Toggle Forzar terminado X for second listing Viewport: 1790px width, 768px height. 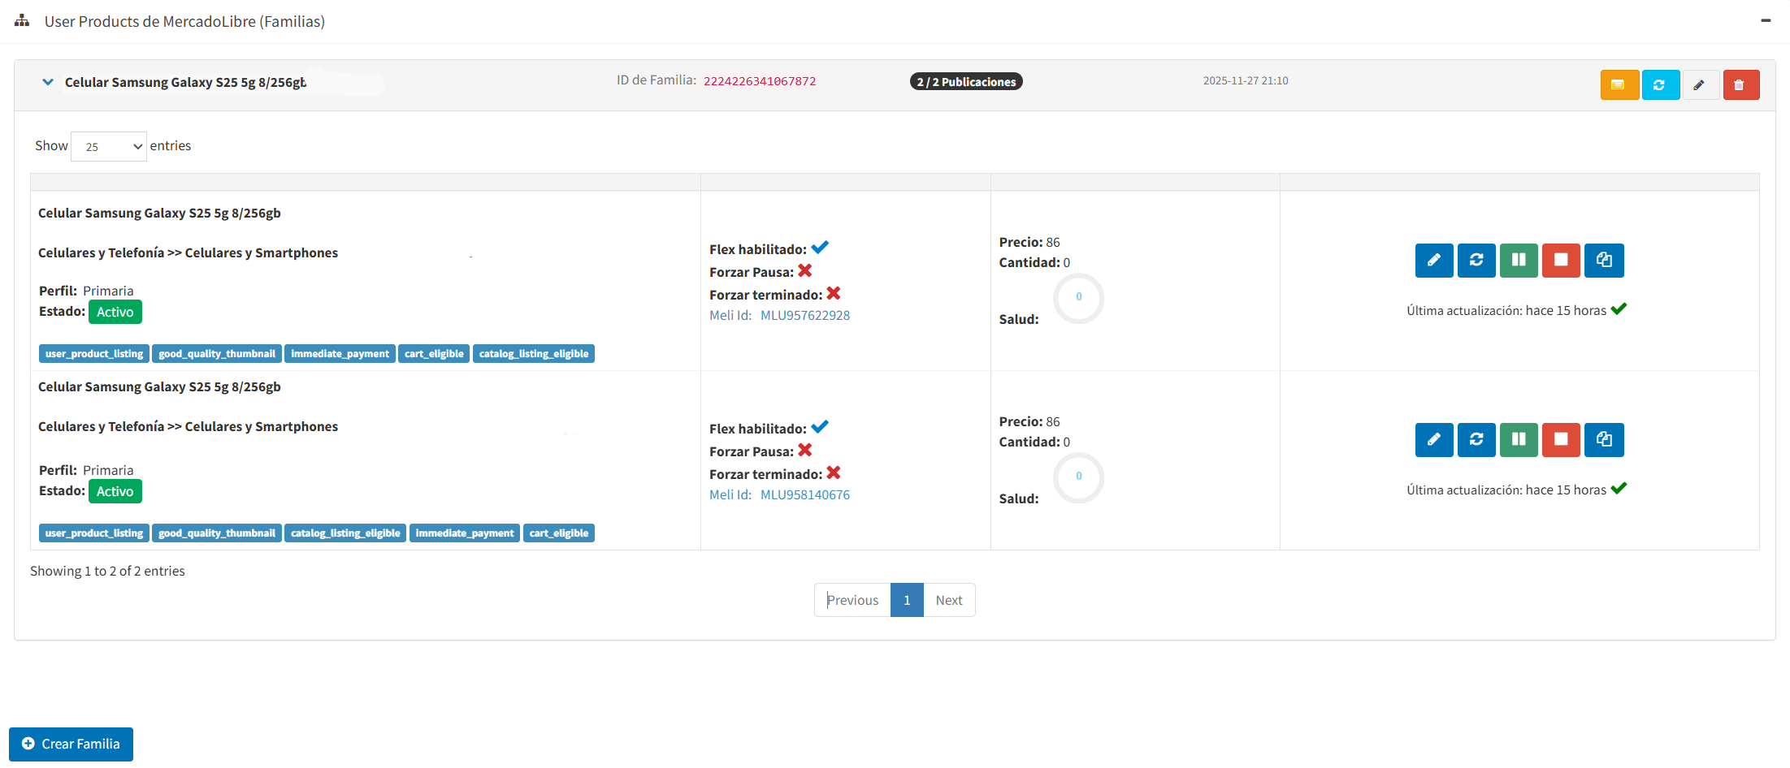(x=833, y=473)
